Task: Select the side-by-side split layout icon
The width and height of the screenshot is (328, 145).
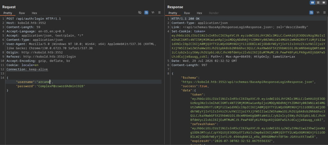Action: [x=313, y=3]
